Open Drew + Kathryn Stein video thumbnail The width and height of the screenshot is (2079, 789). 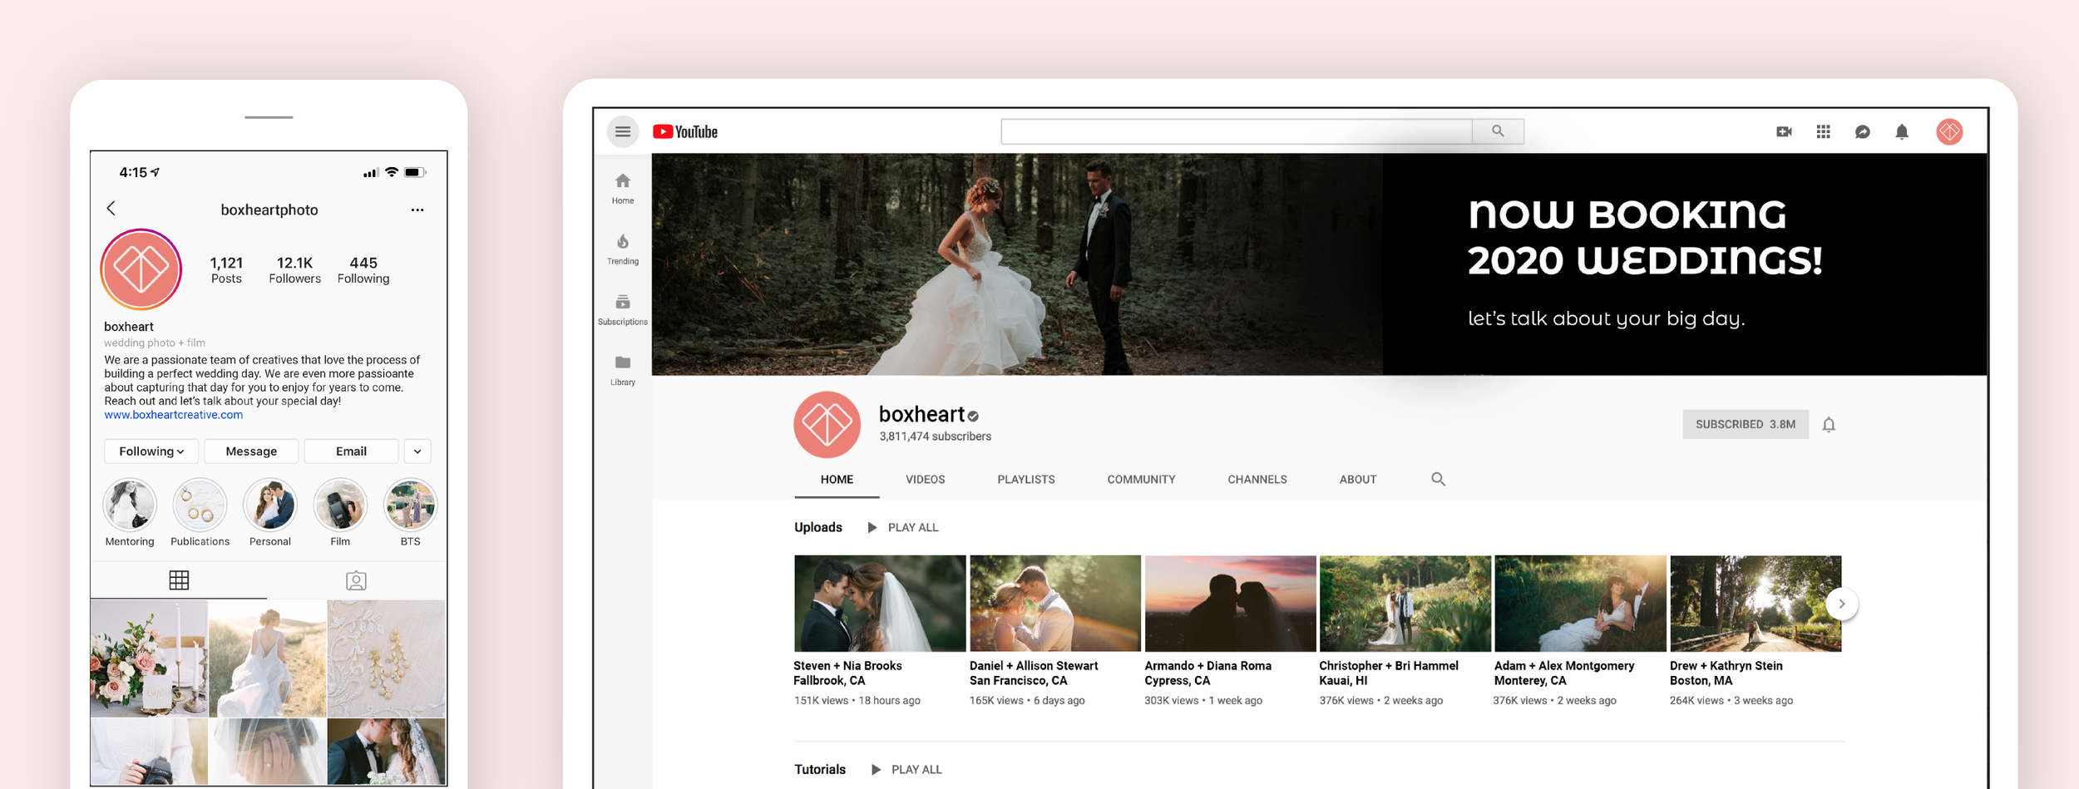point(1756,603)
